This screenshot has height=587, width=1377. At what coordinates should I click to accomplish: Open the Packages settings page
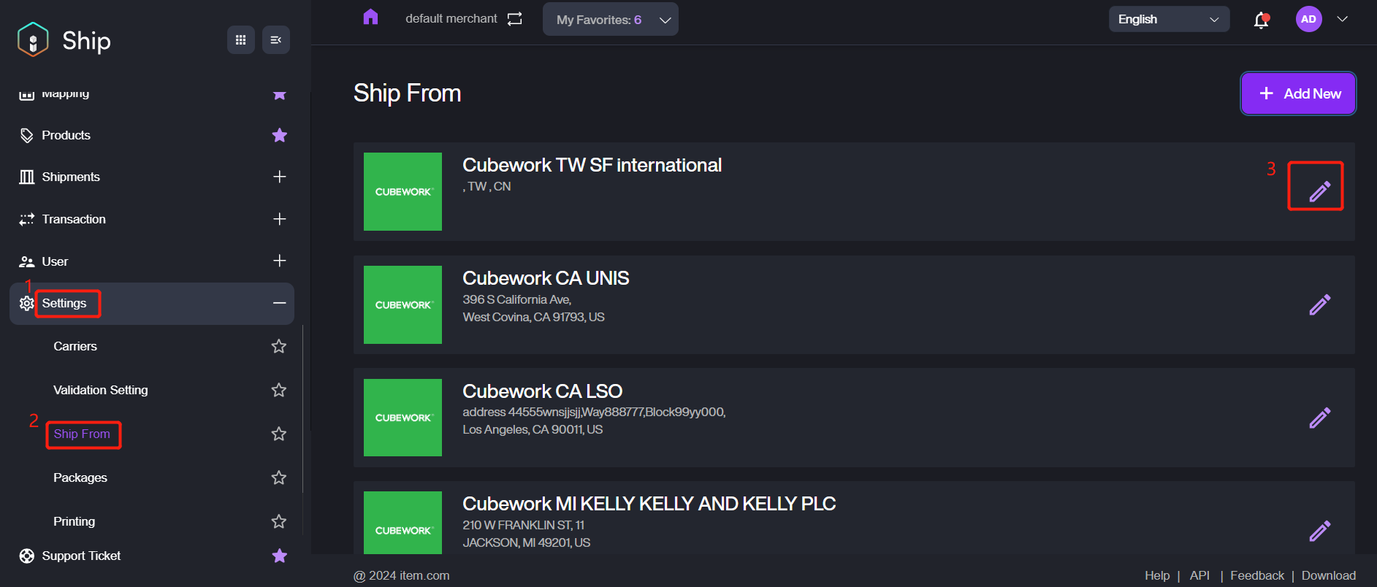[x=80, y=477]
